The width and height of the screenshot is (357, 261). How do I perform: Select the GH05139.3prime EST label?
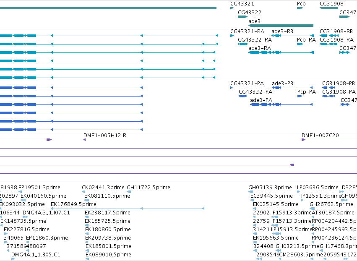[x=270, y=188]
